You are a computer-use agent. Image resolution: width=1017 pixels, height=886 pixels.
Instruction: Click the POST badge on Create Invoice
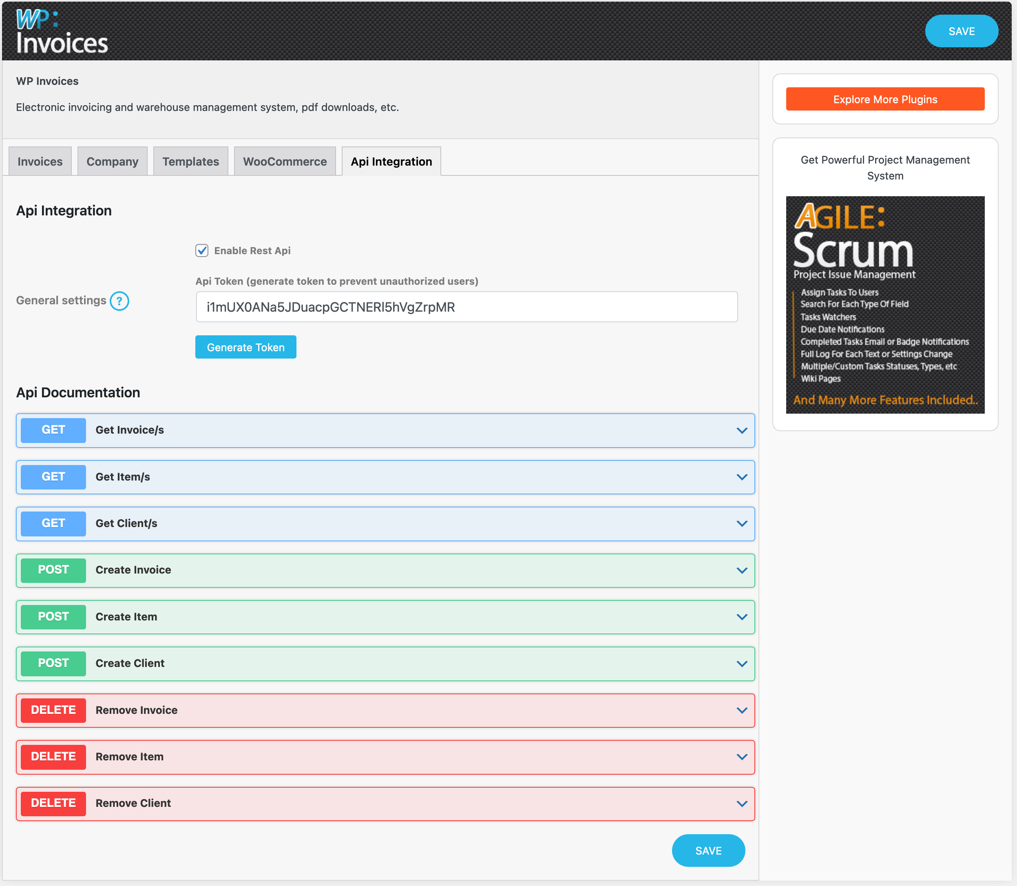(53, 570)
